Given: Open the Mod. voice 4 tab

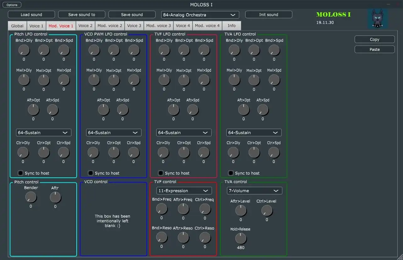Looking at the screenshot, I should 207,26.
